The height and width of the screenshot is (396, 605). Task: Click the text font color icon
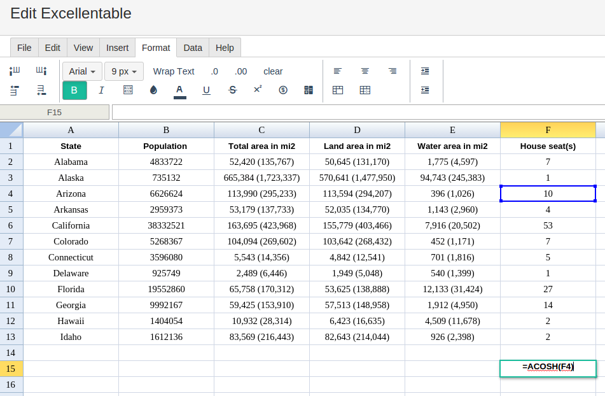(180, 90)
